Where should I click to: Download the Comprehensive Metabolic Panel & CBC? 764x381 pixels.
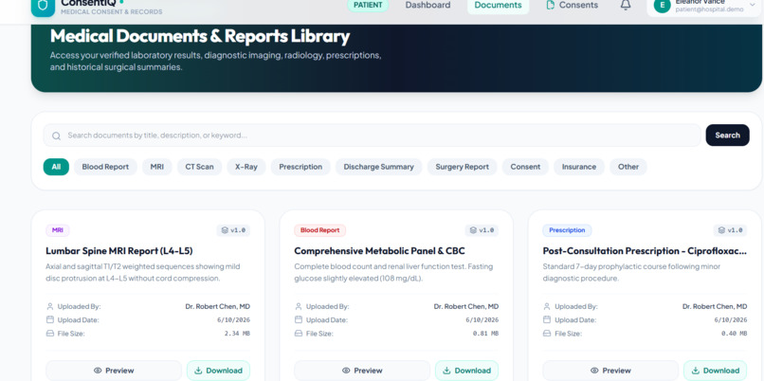tap(466, 371)
